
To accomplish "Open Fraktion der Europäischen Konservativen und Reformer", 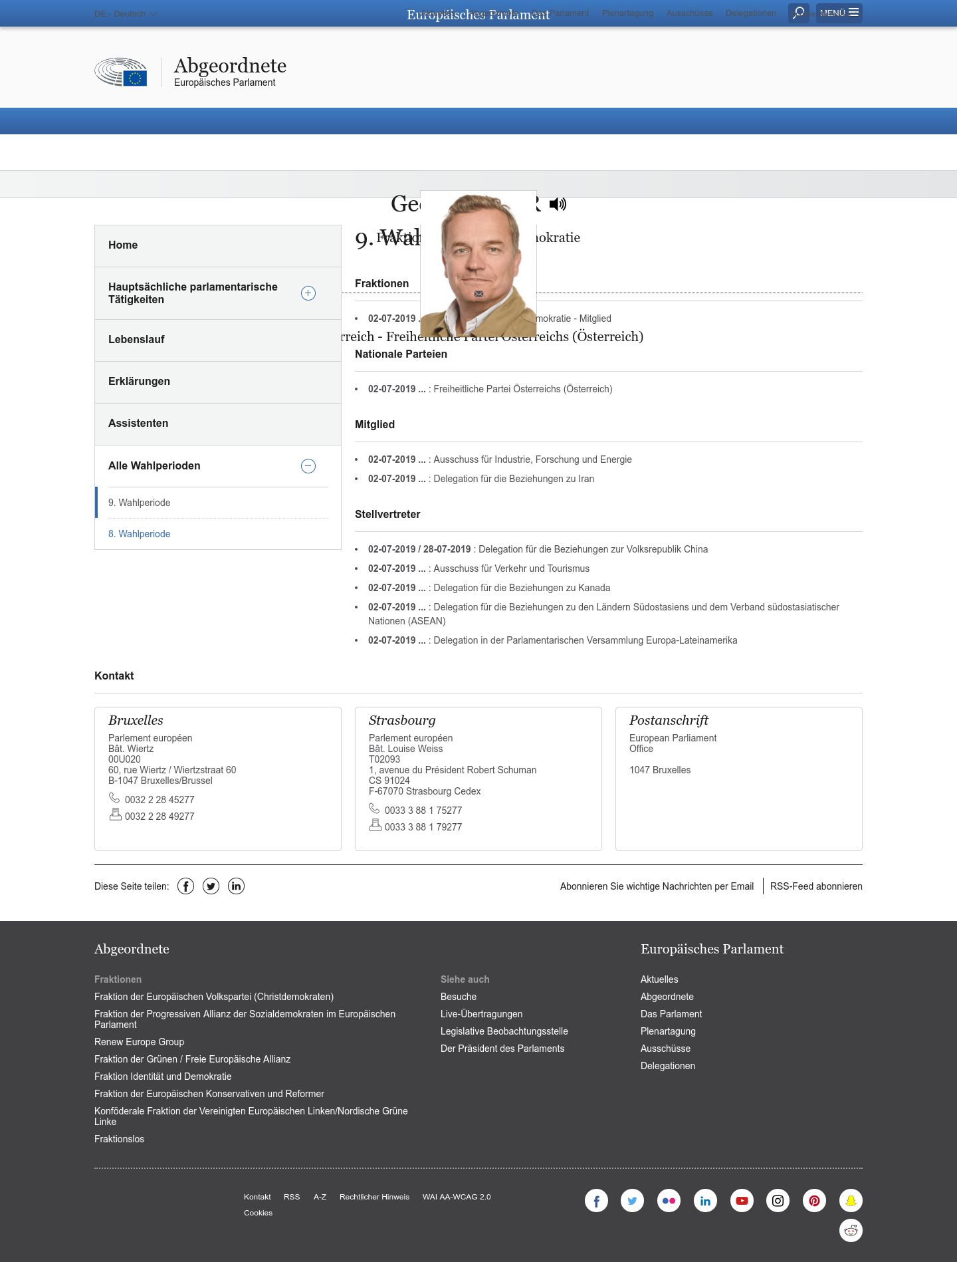I will (x=209, y=1094).
